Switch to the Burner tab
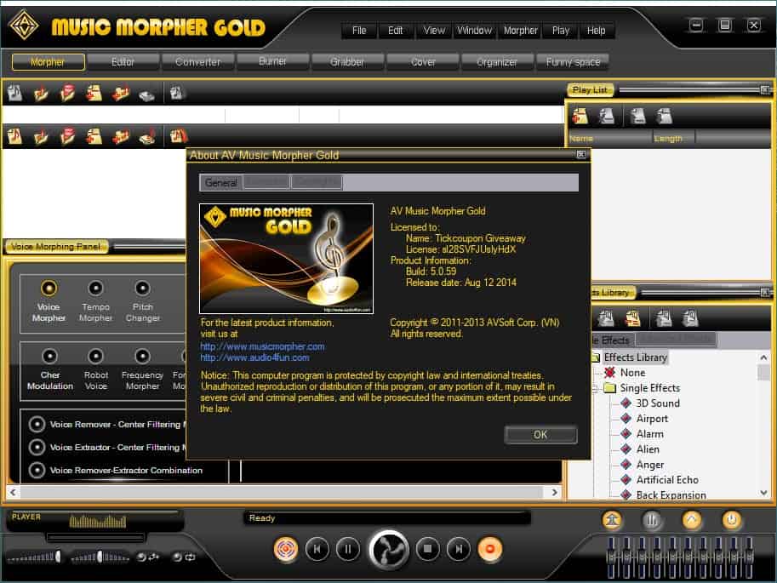777x583 pixels. [272, 62]
